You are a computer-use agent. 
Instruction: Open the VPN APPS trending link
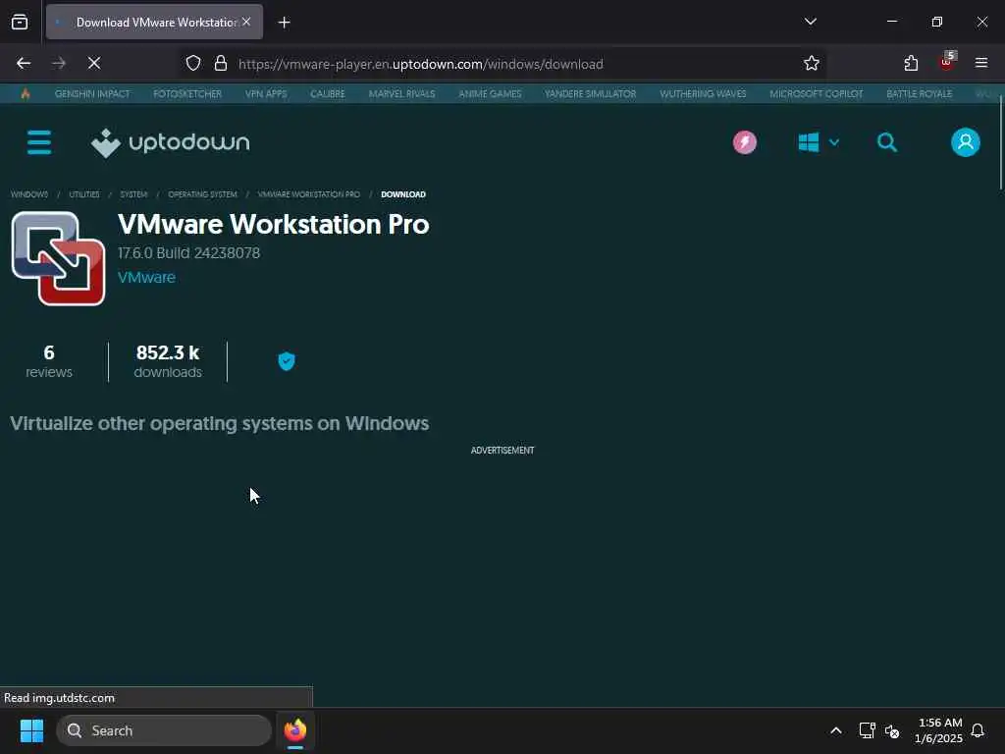[x=265, y=93]
